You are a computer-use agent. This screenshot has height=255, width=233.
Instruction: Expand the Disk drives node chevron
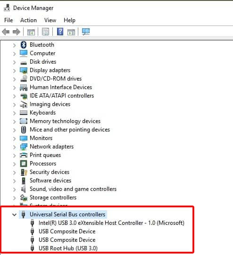(x=14, y=62)
